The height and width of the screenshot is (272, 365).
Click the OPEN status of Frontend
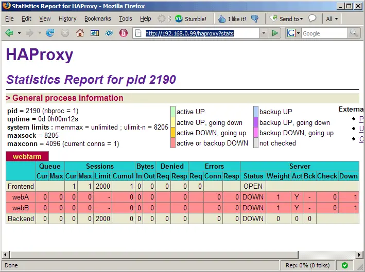253,186
